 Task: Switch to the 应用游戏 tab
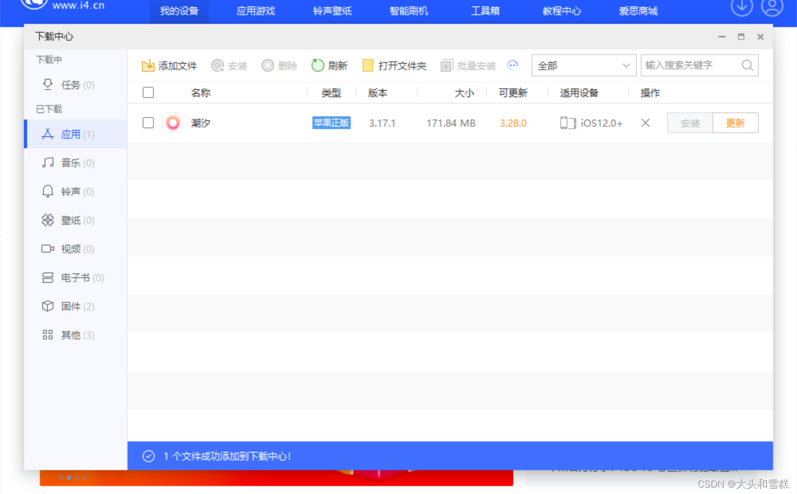256,11
